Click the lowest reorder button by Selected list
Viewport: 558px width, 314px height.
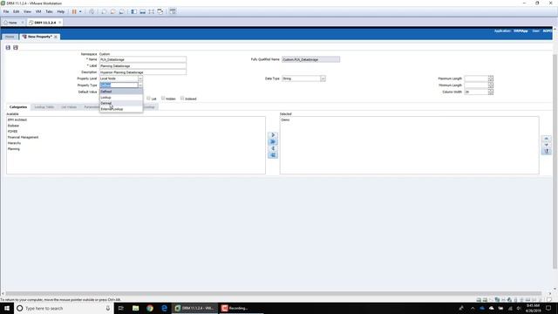pos(547,151)
